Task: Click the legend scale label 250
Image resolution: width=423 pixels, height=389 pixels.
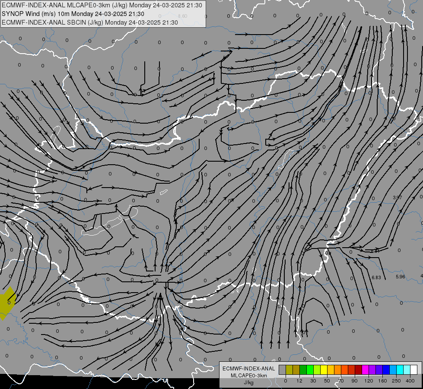Action: coord(396,381)
